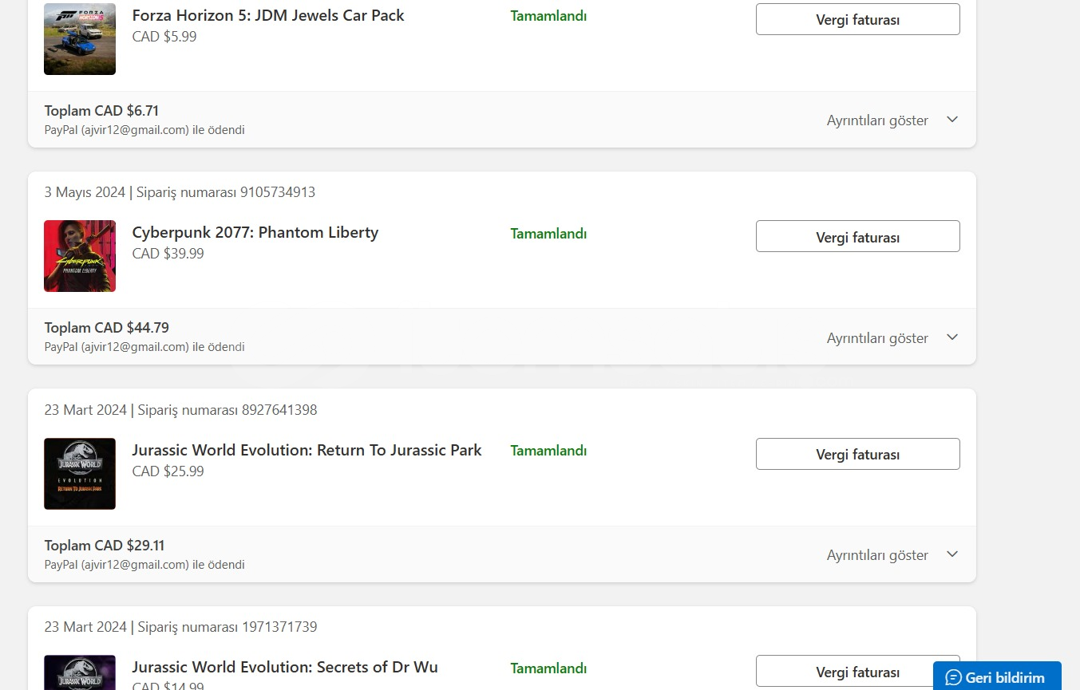Open the Geri bildirim feedback button
The width and height of the screenshot is (1080, 690).
997,677
